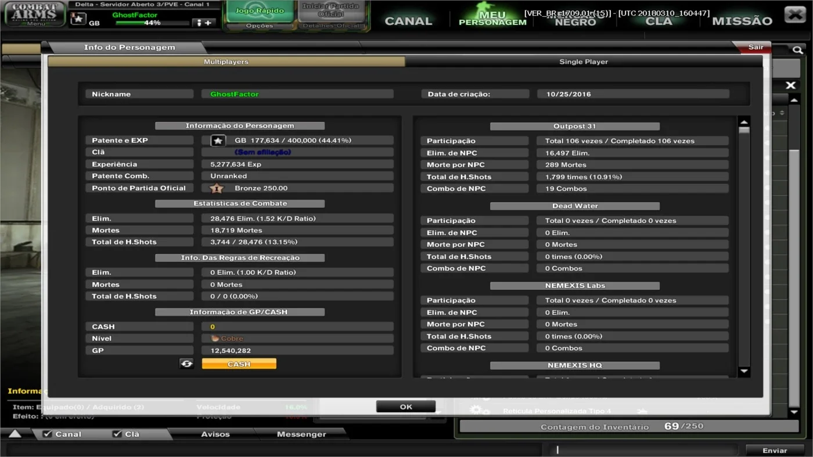Switch to the Single Player tab
The height and width of the screenshot is (457, 813).
tap(584, 62)
